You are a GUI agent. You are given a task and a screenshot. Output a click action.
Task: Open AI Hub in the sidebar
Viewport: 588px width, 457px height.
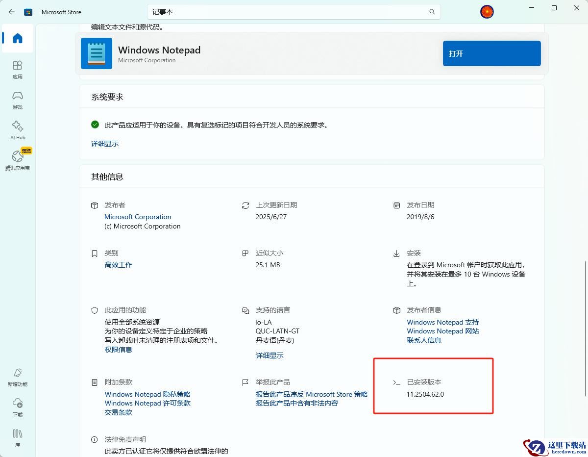[x=18, y=130]
